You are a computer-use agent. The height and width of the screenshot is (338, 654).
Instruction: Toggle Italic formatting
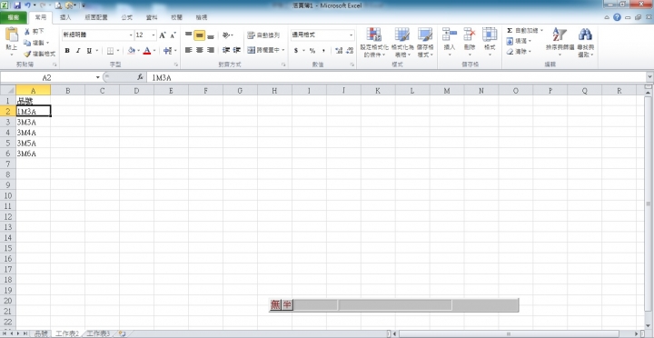click(x=78, y=51)
